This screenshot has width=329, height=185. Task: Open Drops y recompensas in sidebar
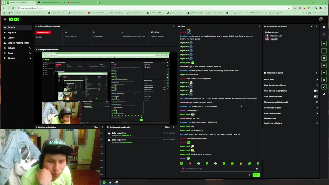tap(17, 43)
